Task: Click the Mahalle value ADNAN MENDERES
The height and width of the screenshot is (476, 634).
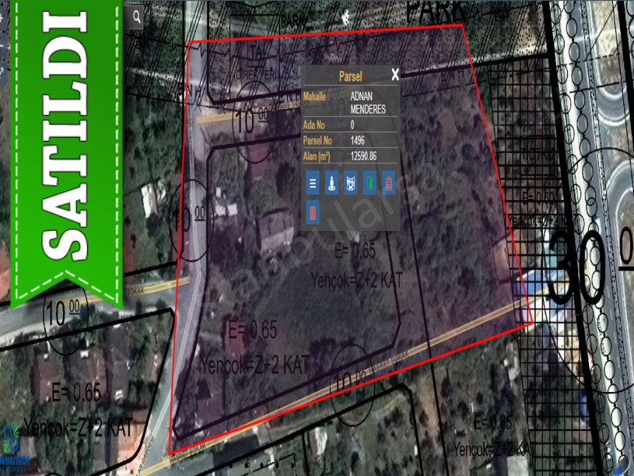Action: coord(368,103)
